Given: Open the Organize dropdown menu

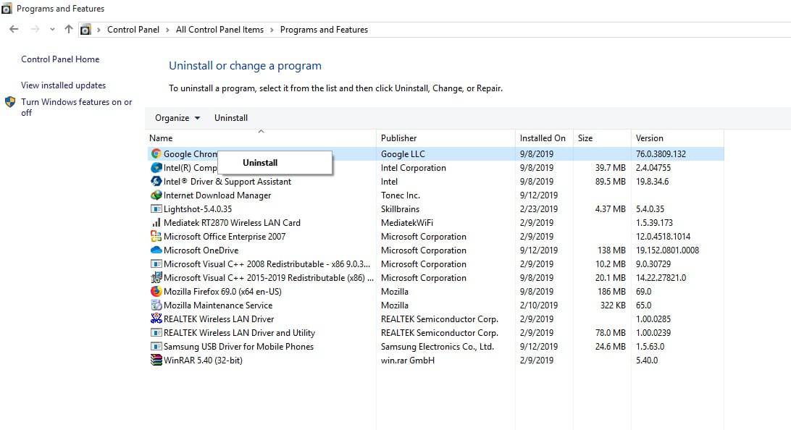Looking at the screenshot, I should click(177, 118).
